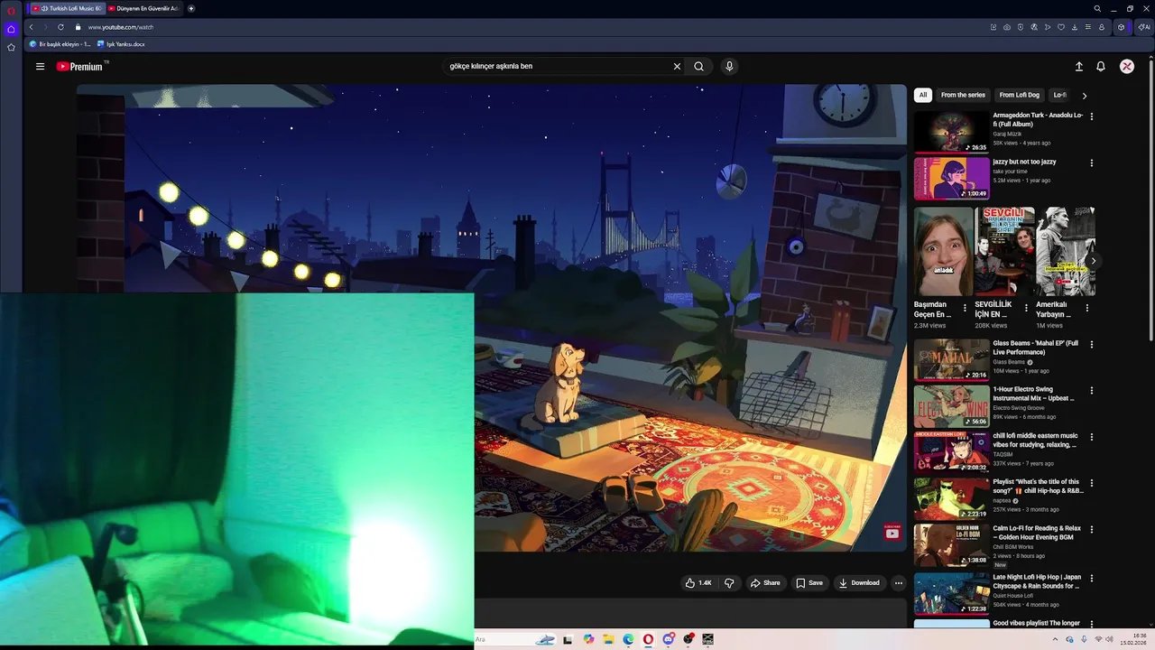This screenshot has width=1155, height=650.
Task: Open Opera player icon in toolbar
Action: 1048,27
